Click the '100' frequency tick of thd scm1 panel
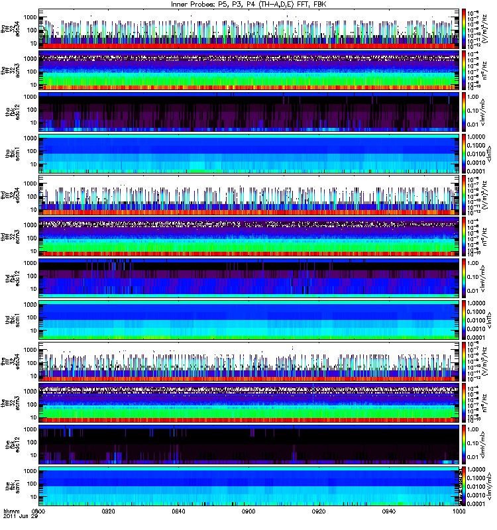This screenshot has height=530, width=497. [32, 317]
